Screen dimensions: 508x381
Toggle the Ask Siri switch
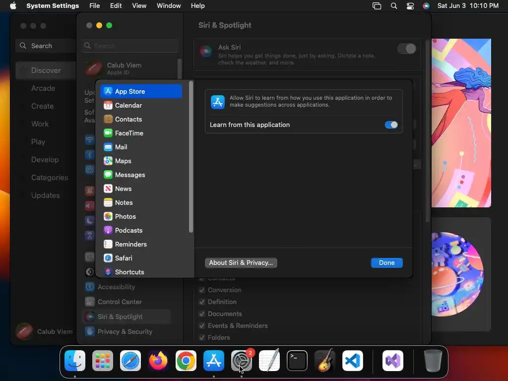click(407, 49)
